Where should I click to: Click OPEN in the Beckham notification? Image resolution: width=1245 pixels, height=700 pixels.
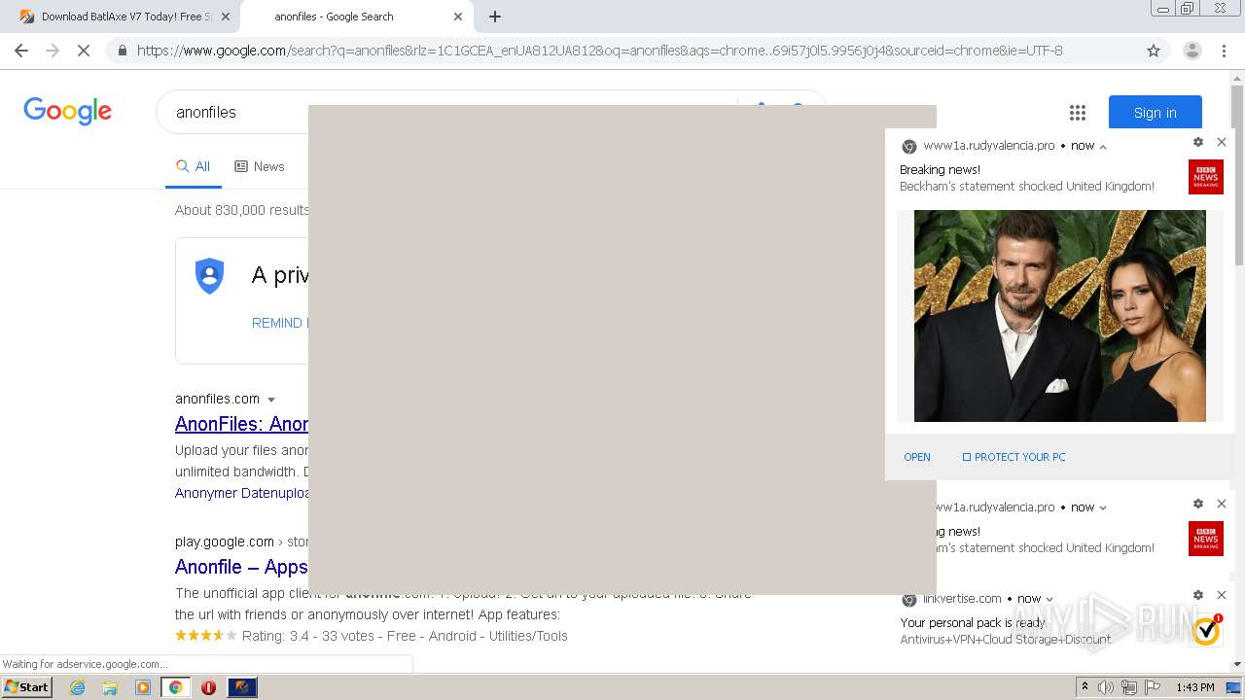click(917, 457)
